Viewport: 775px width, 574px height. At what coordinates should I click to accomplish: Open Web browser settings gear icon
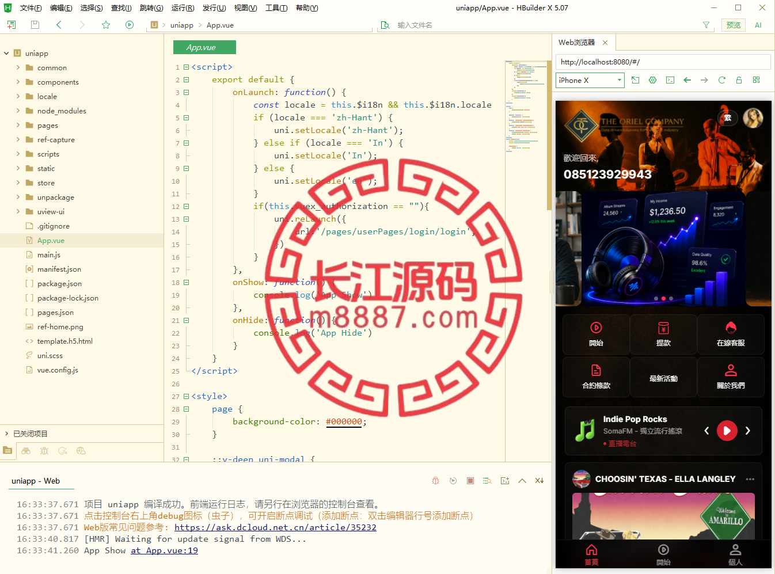click(653, 80)
